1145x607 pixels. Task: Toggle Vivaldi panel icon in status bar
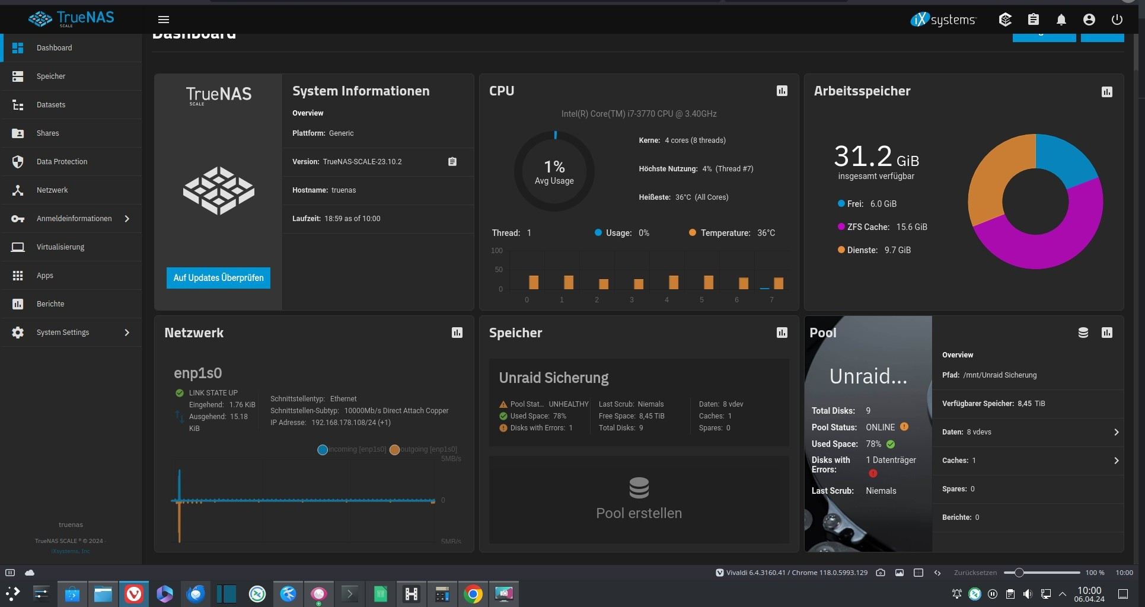[10, 573]
